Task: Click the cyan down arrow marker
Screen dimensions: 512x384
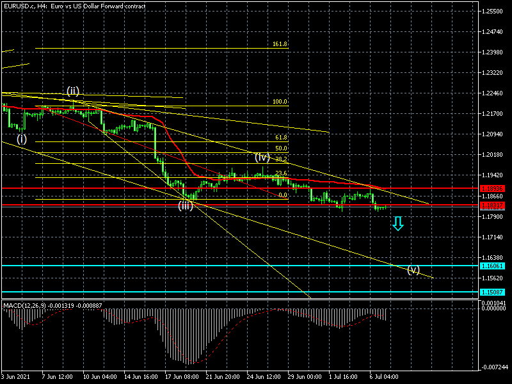Action: 397,223
